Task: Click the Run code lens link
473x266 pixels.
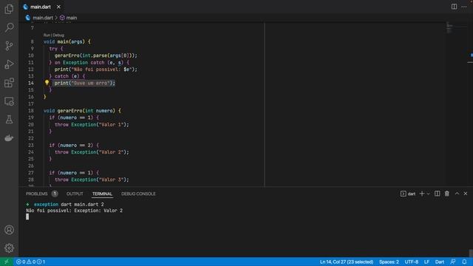Action: click(47, 35)
